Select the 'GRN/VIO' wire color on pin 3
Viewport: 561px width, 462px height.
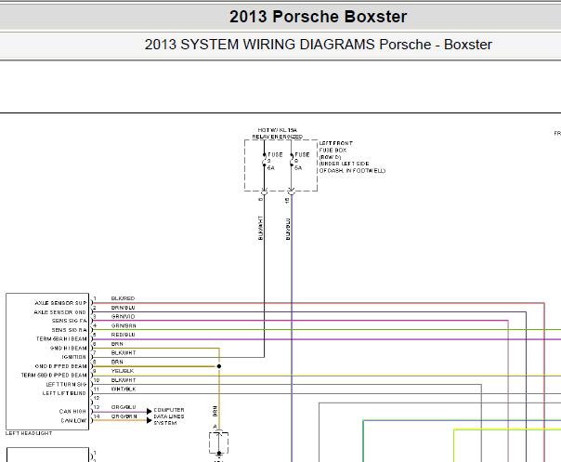click(x=124, y=317)
